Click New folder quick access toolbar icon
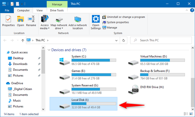195x117 pixels. [17, 4]
